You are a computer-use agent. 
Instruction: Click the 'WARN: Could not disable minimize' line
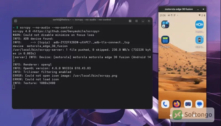pos(53,35)
